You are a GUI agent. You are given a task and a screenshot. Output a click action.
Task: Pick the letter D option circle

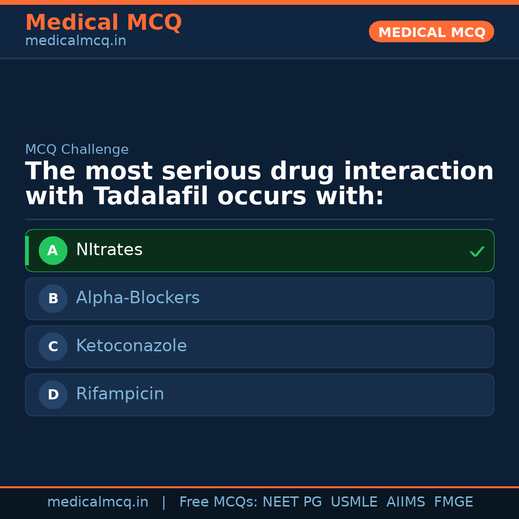(53, 395)
